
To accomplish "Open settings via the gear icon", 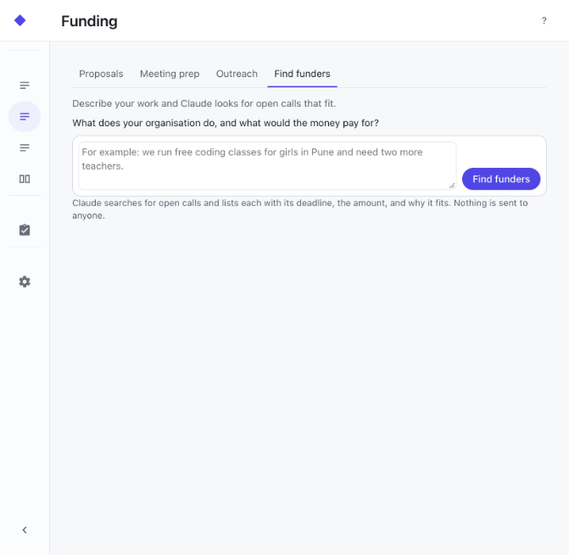I will click(25, 281).
